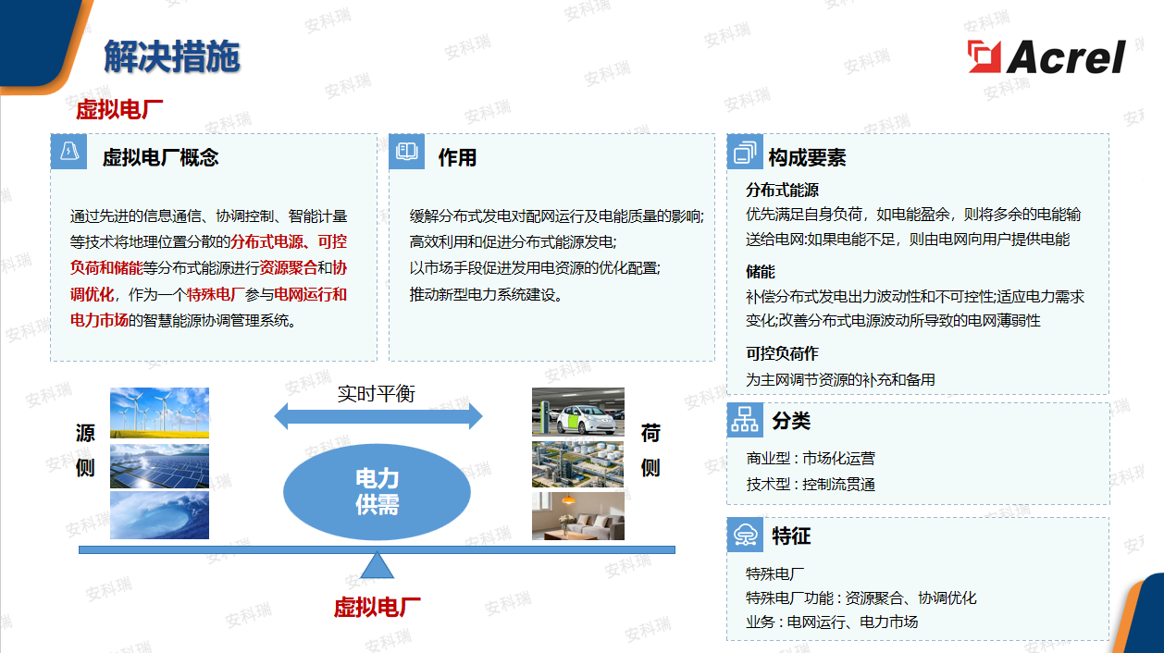Click the line 特殊电厂功能 : 资源聚合、协调优化
This screenshot has width=1164, height=653.
click(x=861, y=598)
